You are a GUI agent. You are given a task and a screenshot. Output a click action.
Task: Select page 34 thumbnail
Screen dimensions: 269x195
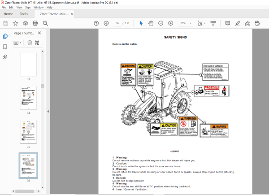tap(28, 98)
